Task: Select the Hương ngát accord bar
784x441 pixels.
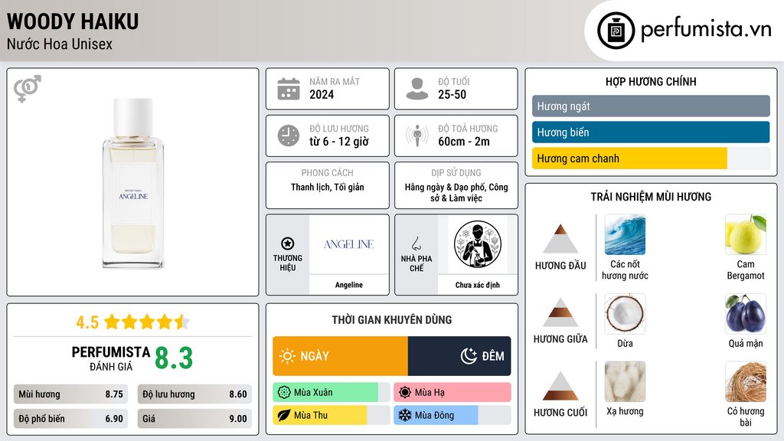Action: 651,106
